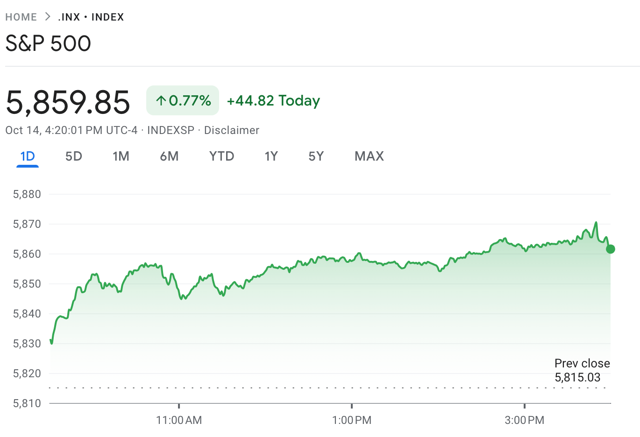Open the MAX historical view

(x=369, y=156)
